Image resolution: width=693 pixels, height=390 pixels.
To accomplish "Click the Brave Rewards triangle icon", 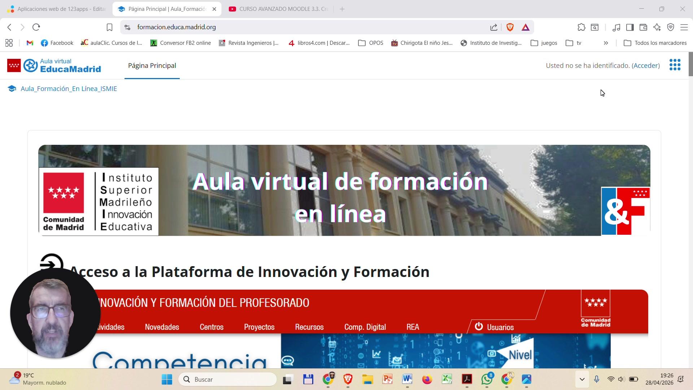I will tap(526, 27).
